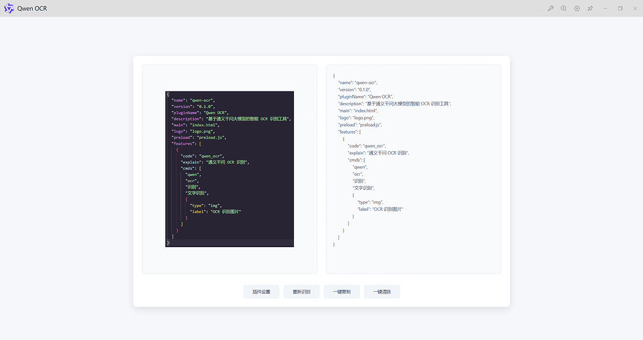Click the 插件设置 button
Screen dimensions: 643x340
click(261, 292)
